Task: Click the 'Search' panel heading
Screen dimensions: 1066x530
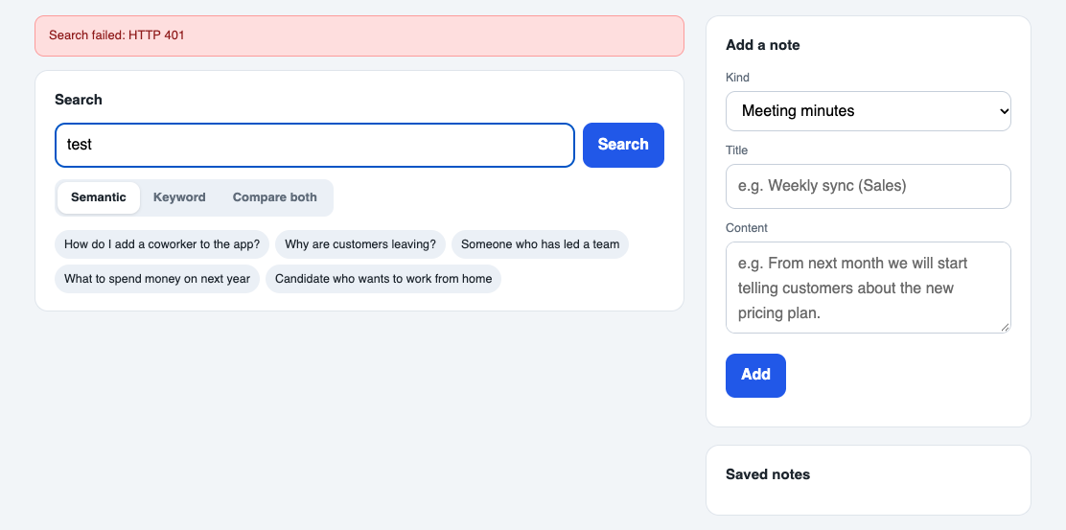Action: click(x=79, y=100)
